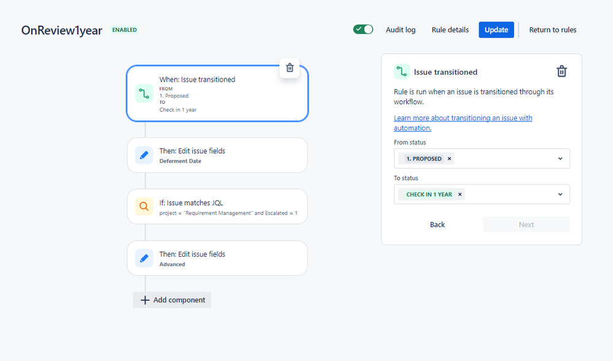Open Then: Edit issue fields Deferment Date
Screen dimensions: 613x361
[x=217, y=155]
